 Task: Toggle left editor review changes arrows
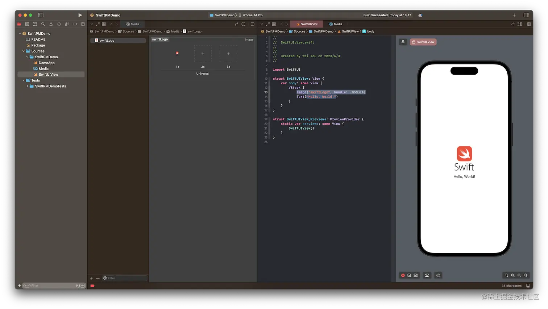(236, 24)
